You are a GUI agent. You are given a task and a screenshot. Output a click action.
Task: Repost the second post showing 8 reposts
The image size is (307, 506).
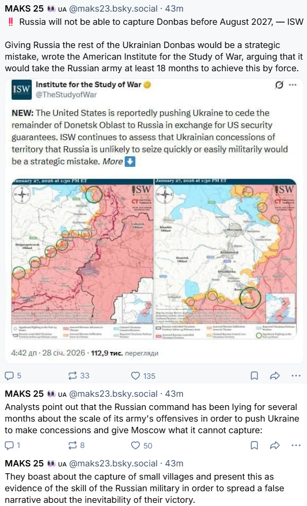tap(77, 445)
